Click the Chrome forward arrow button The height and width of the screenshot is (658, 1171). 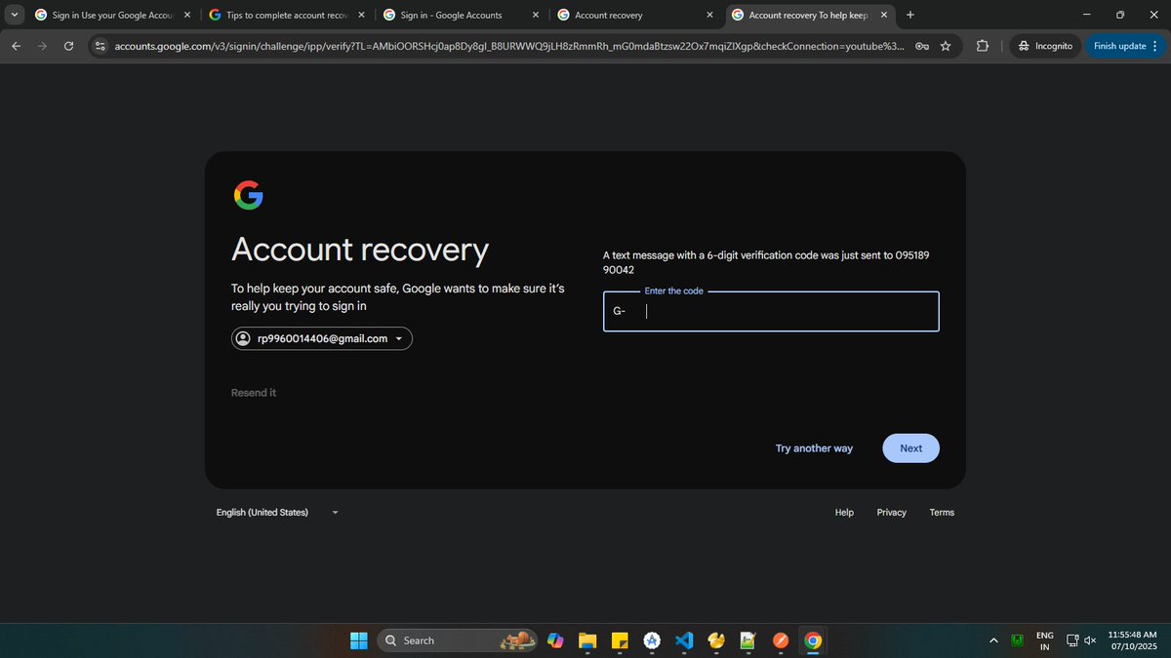coord(42,46)
